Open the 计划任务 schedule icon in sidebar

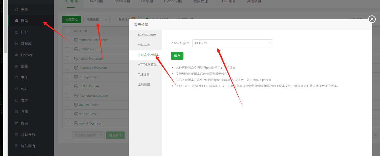click(17, 135)
